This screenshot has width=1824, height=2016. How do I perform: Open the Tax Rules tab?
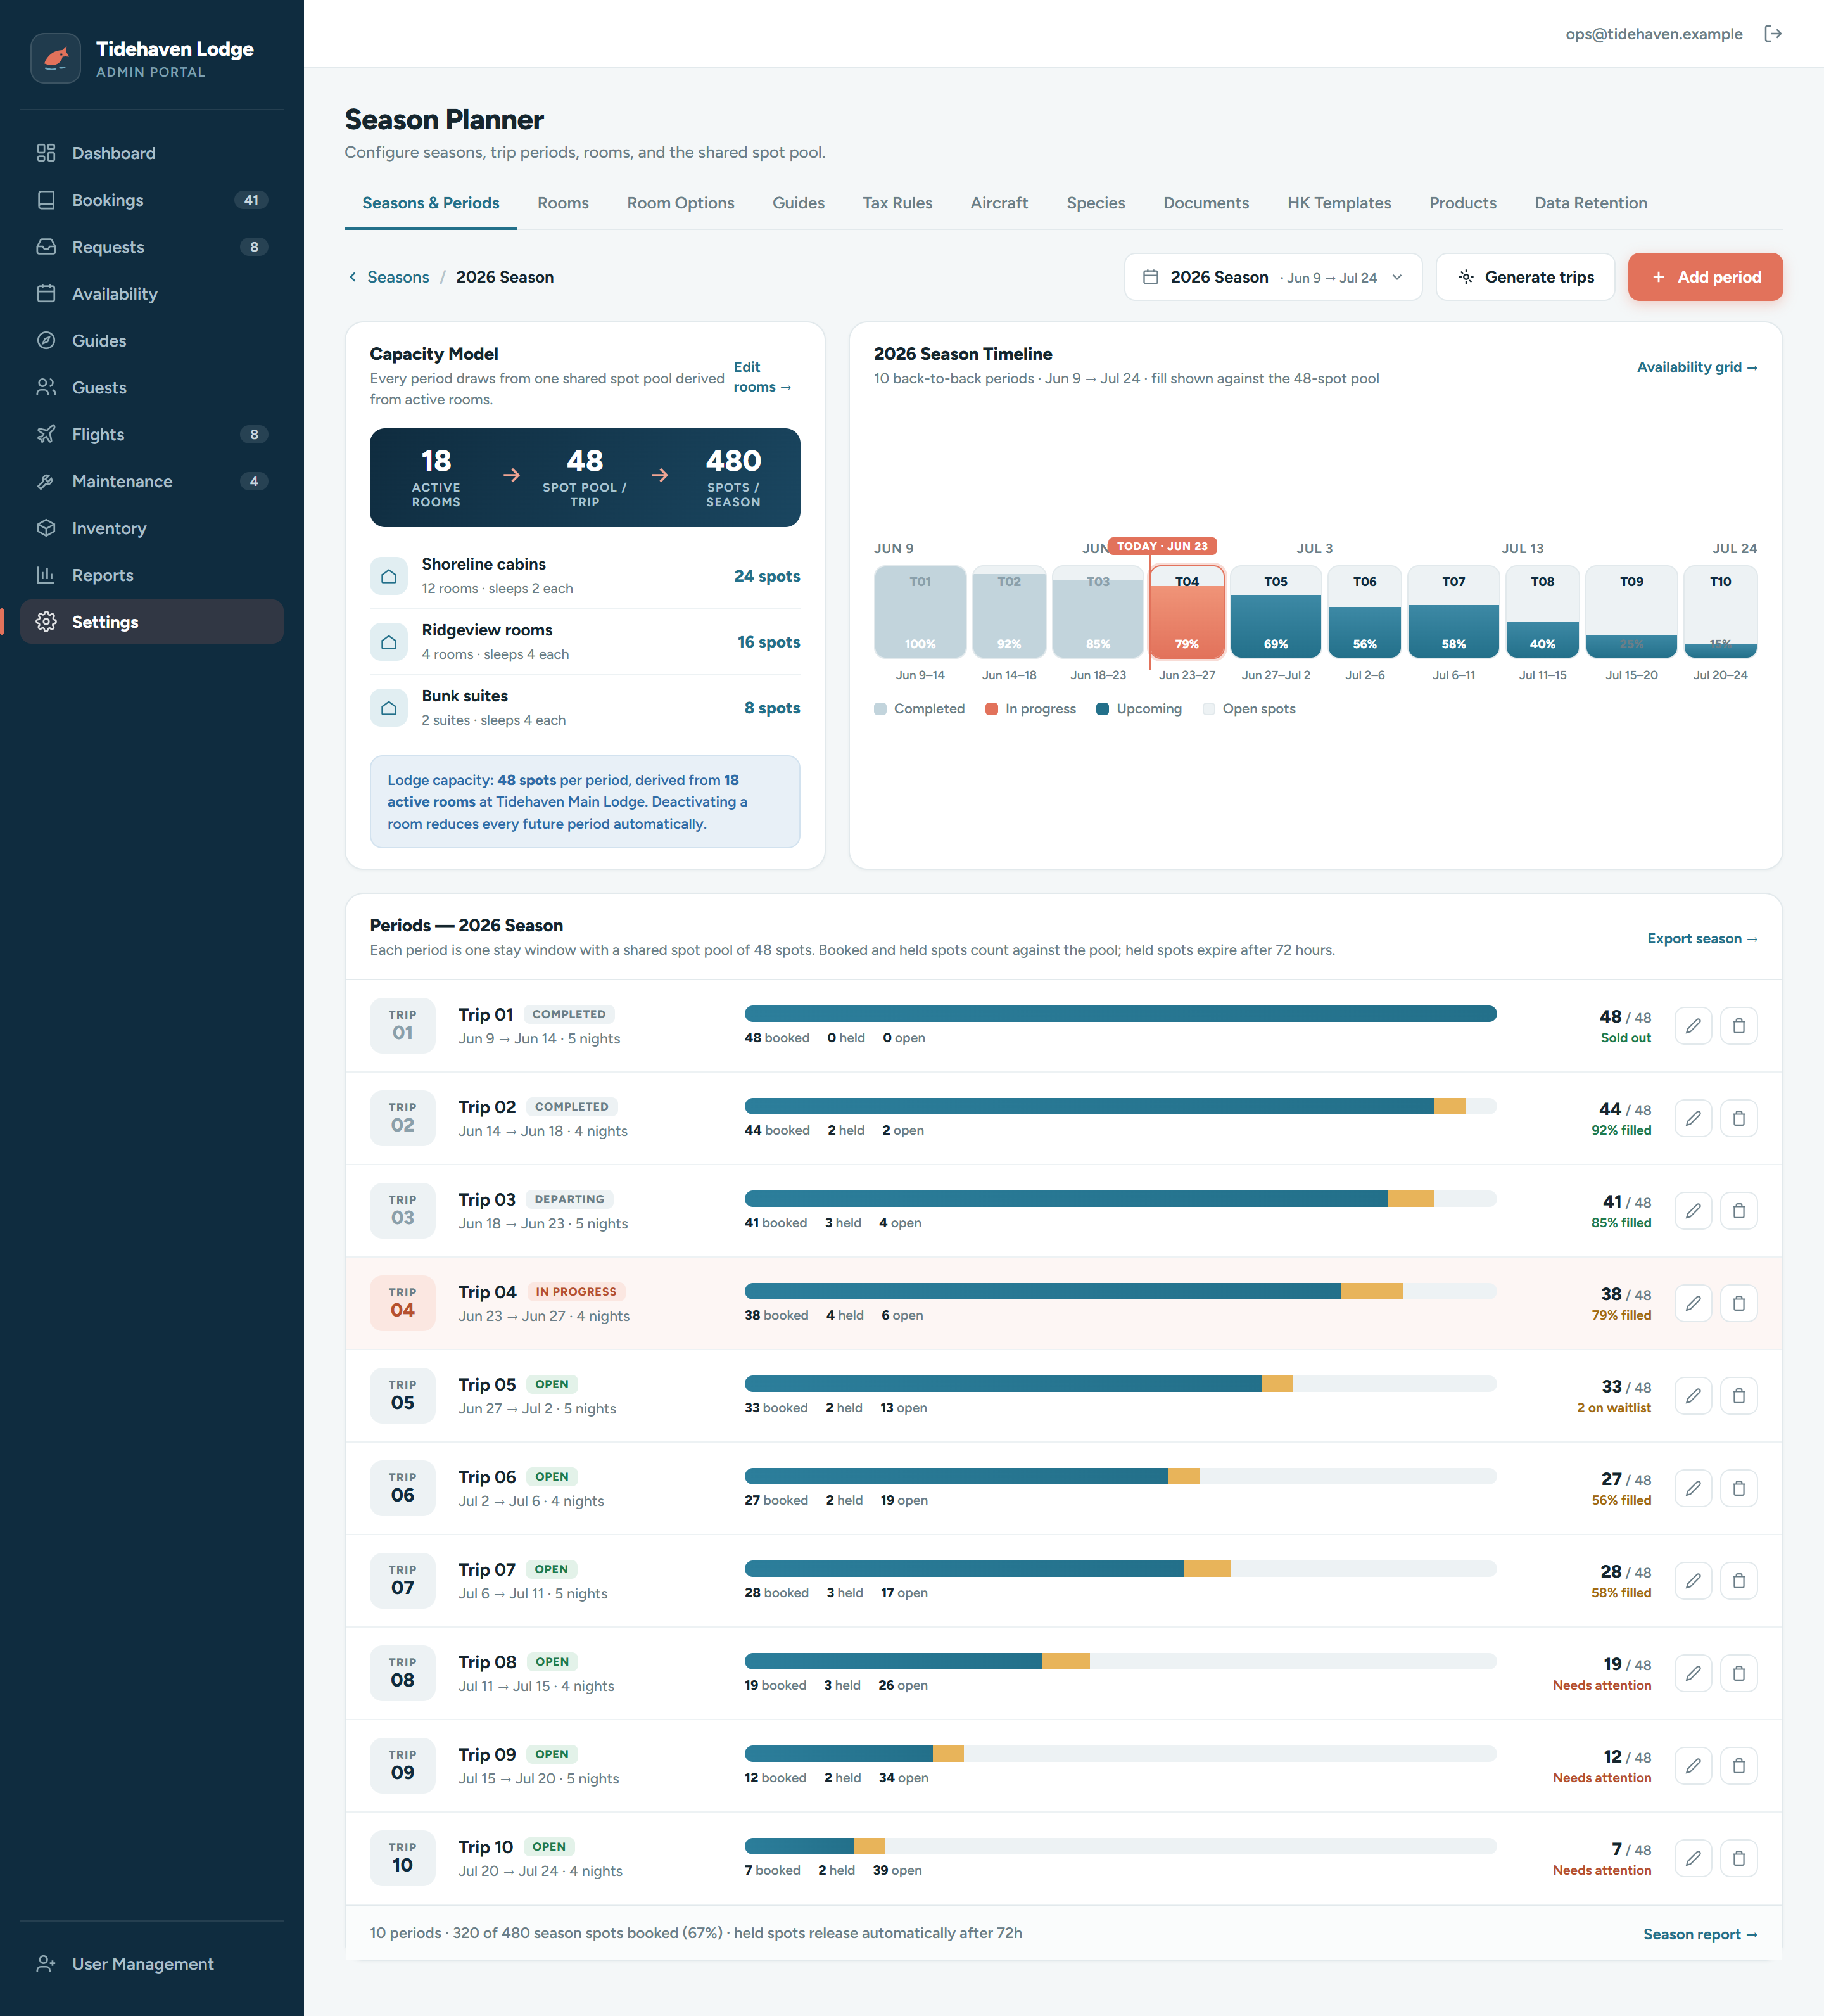(897, 203)
